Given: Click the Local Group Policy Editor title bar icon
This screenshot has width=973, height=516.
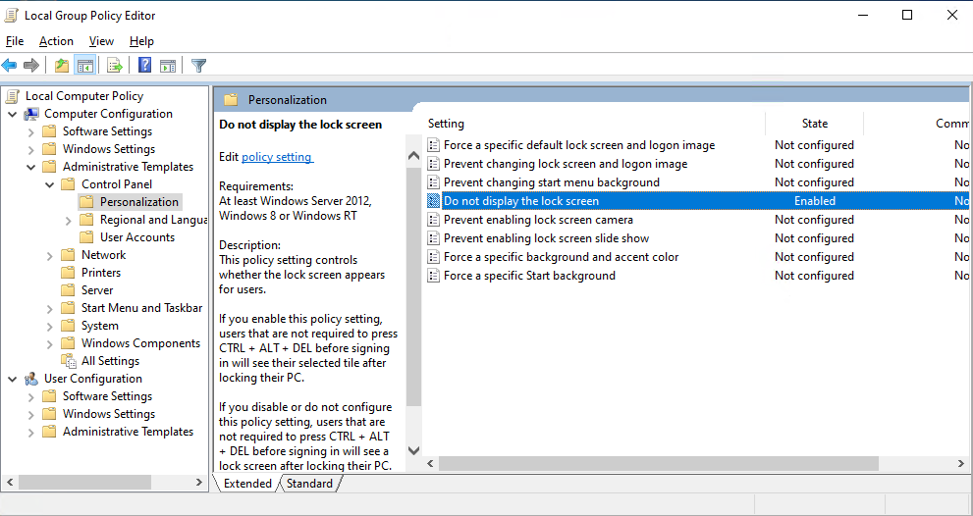Looking at the screenshot, I should click(11, 16).
